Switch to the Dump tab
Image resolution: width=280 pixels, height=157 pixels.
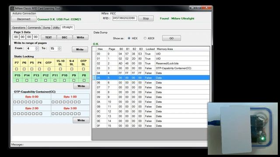click(47, 27)
